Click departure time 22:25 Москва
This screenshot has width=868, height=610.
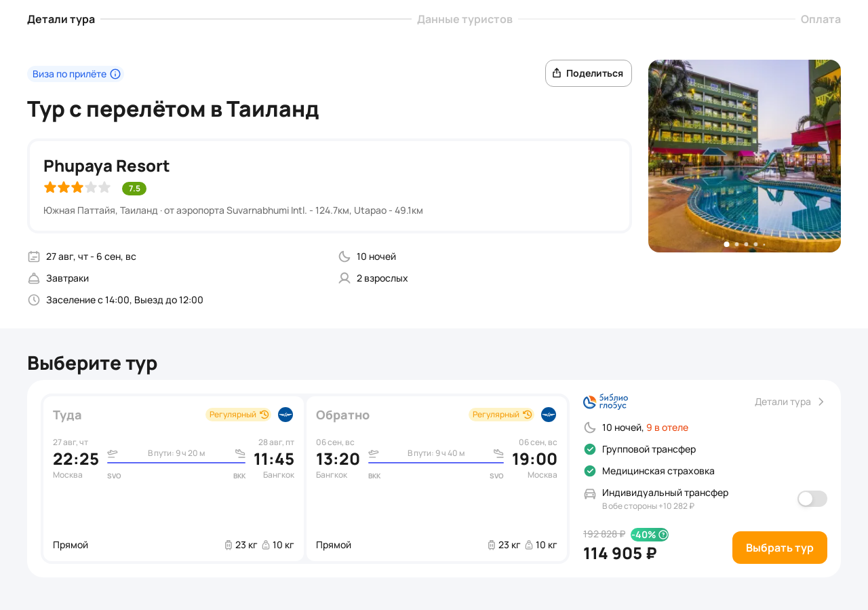pos(76,459)
